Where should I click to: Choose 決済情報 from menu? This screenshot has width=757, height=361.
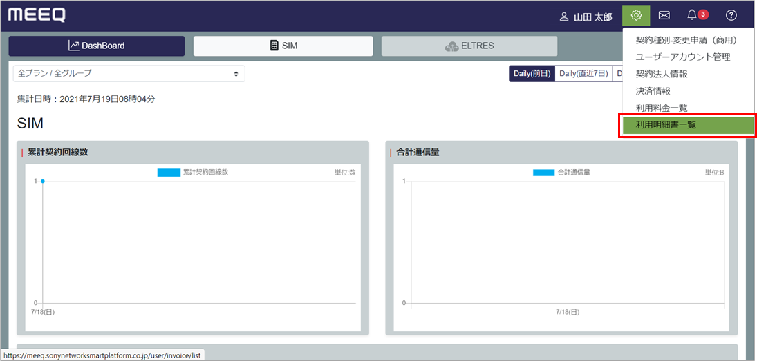tap(653, 90)
